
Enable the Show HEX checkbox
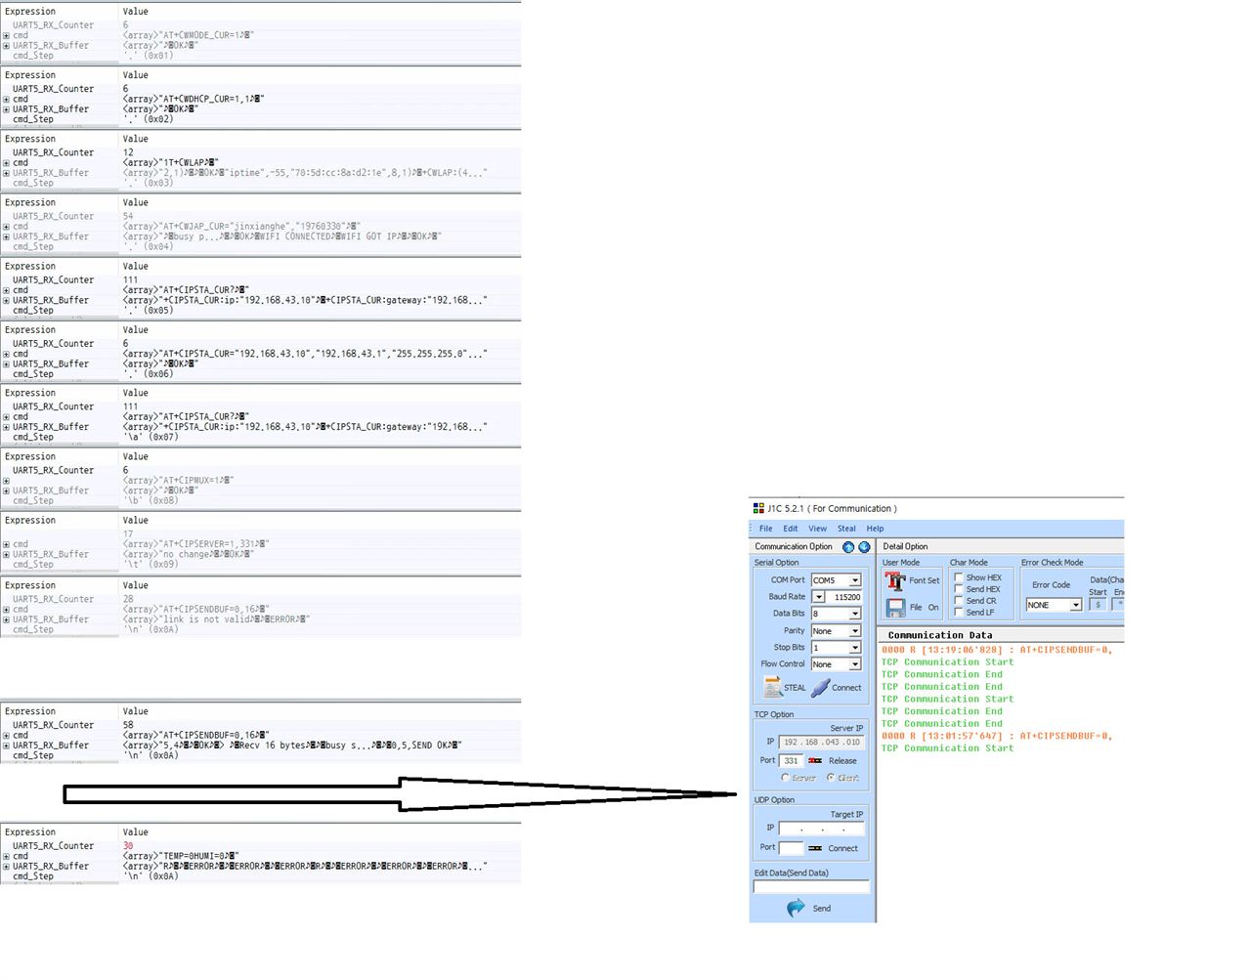pyautogui.click(x=959, y=577)
